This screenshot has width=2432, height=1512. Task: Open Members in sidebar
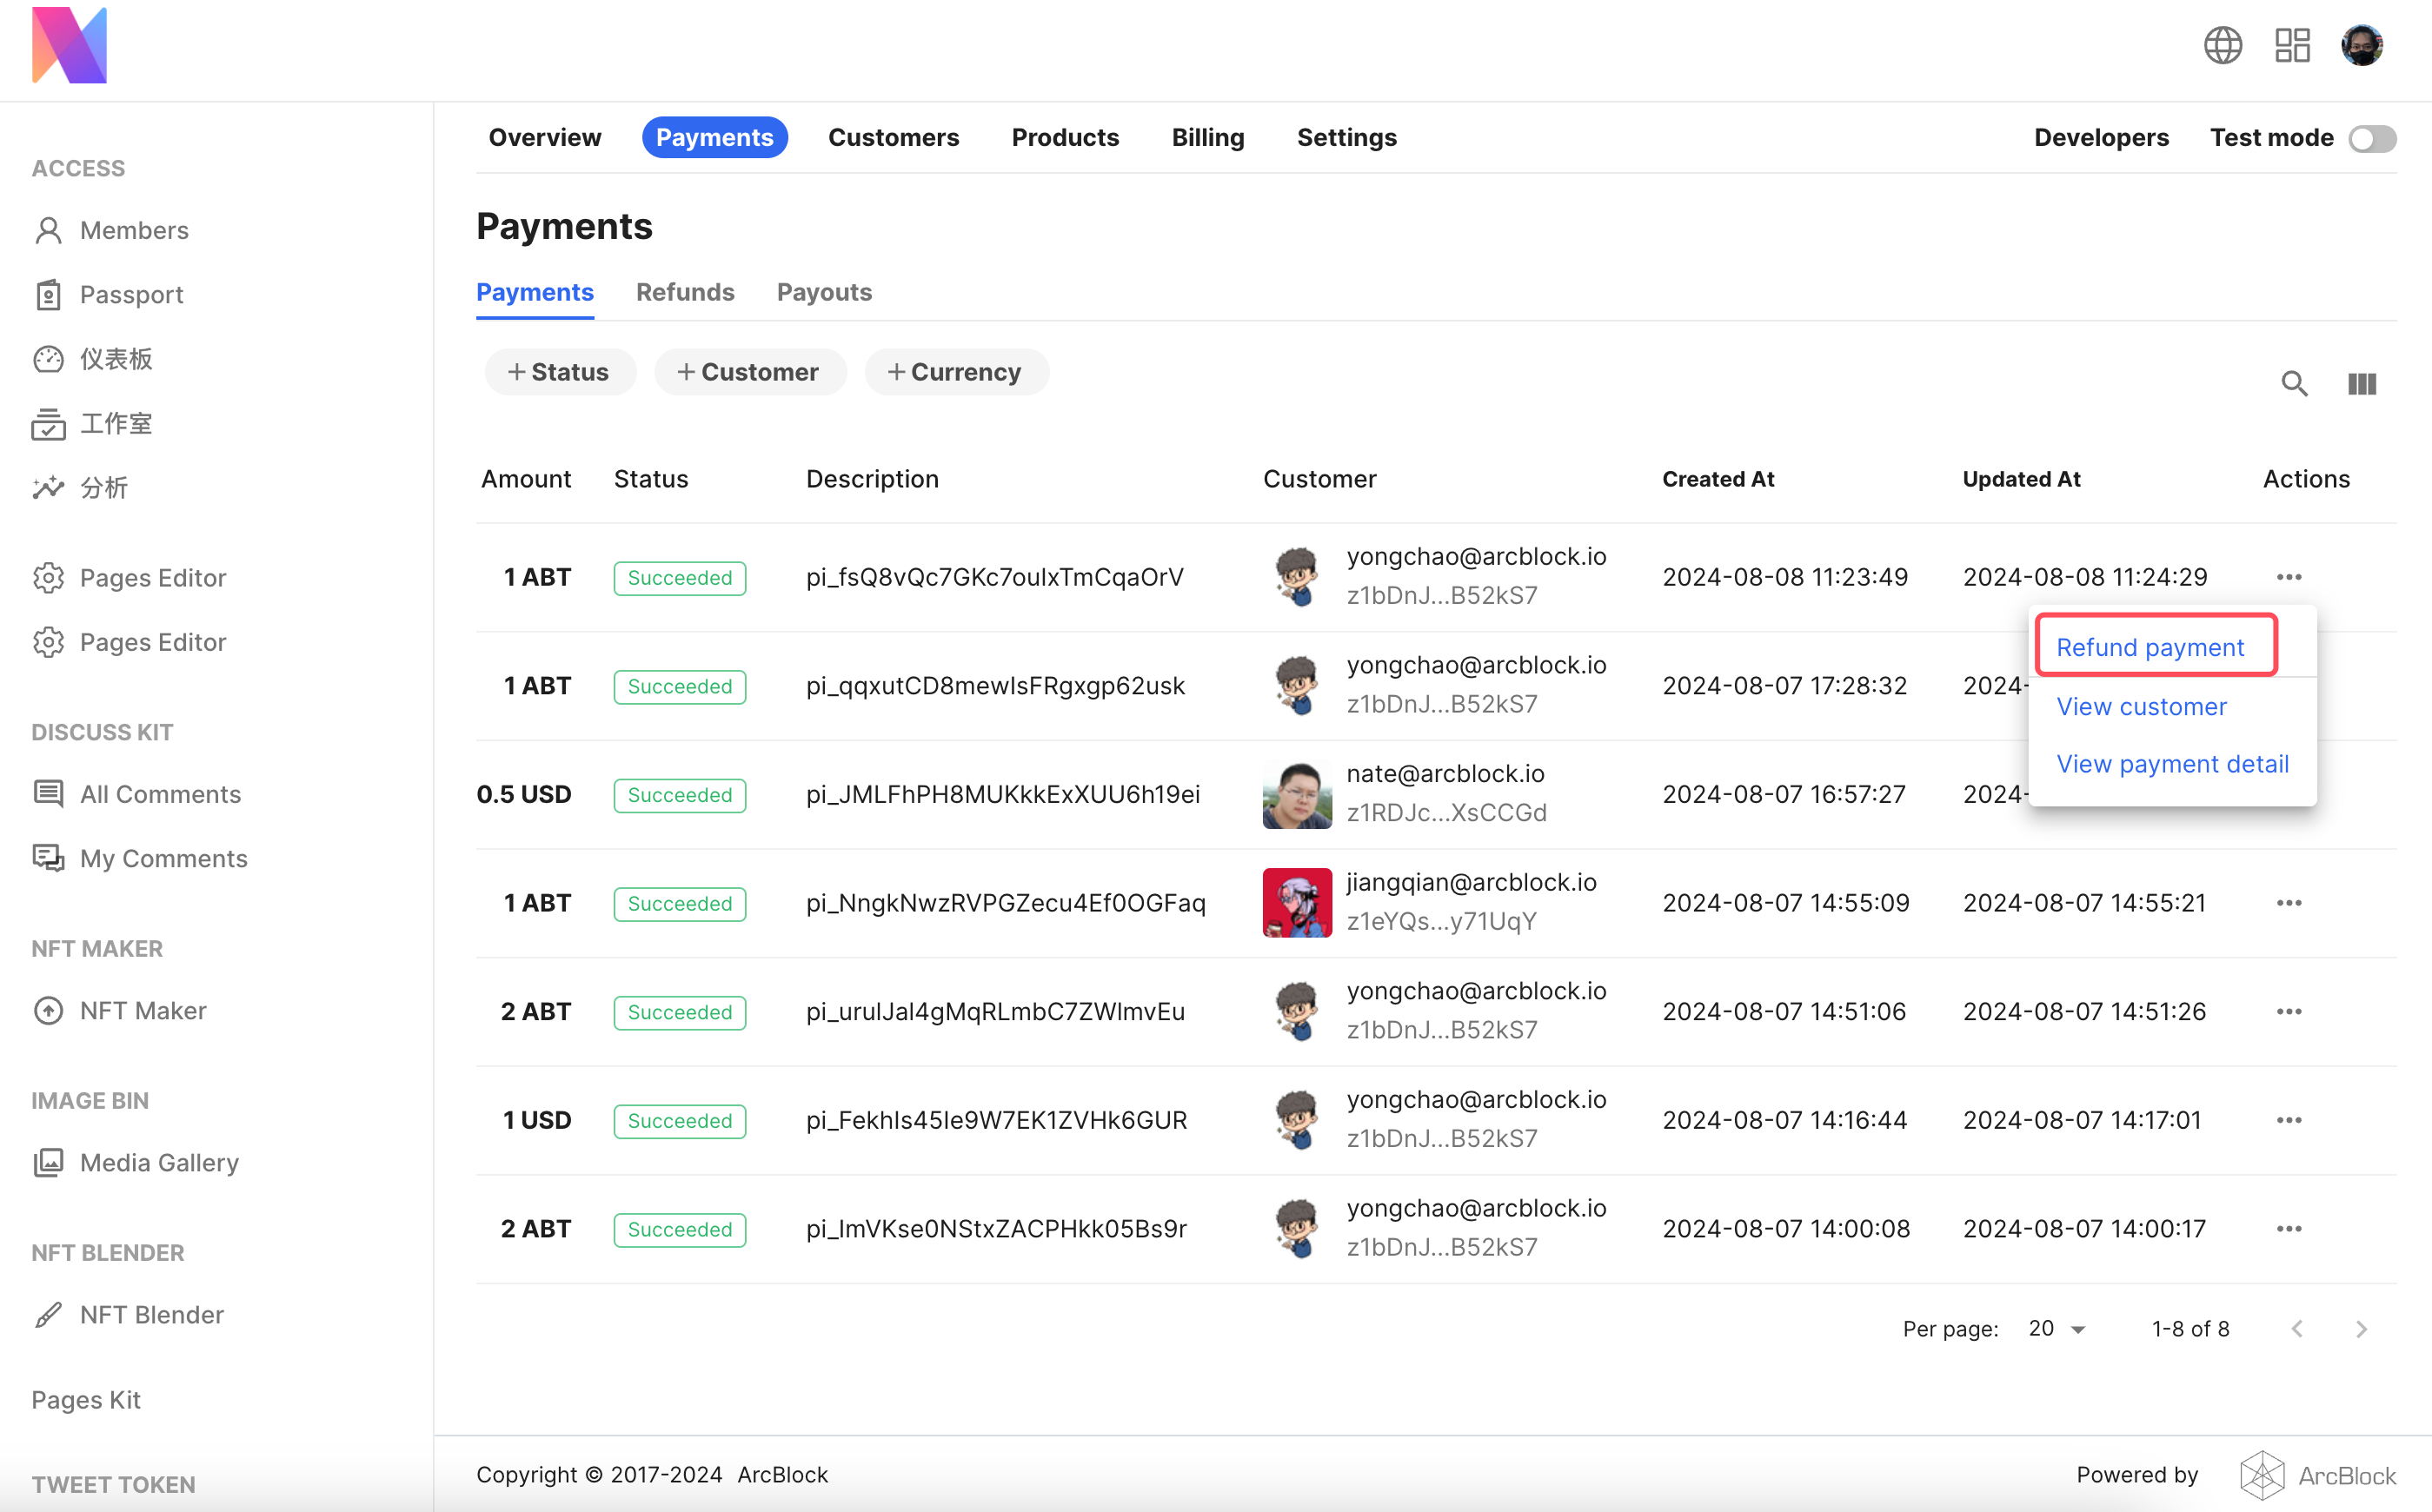134,230
